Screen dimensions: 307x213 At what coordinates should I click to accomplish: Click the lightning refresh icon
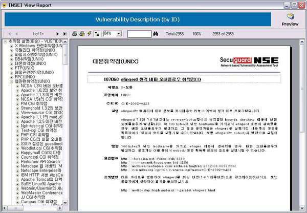90,33
